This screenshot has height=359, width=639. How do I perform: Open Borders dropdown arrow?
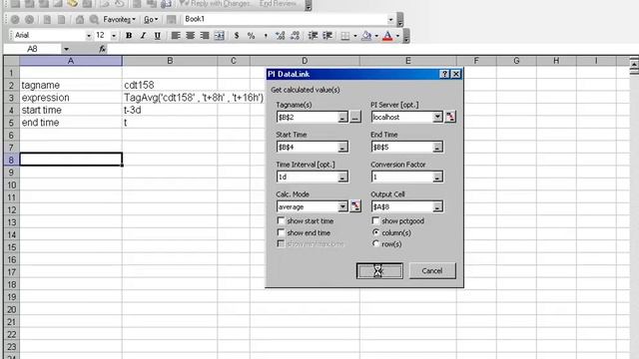click(x=355, y=36)
